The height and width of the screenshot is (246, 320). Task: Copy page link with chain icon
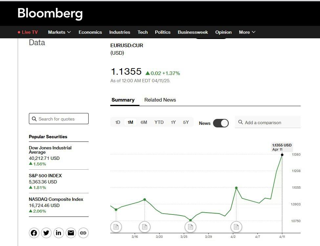coord(83,233)
